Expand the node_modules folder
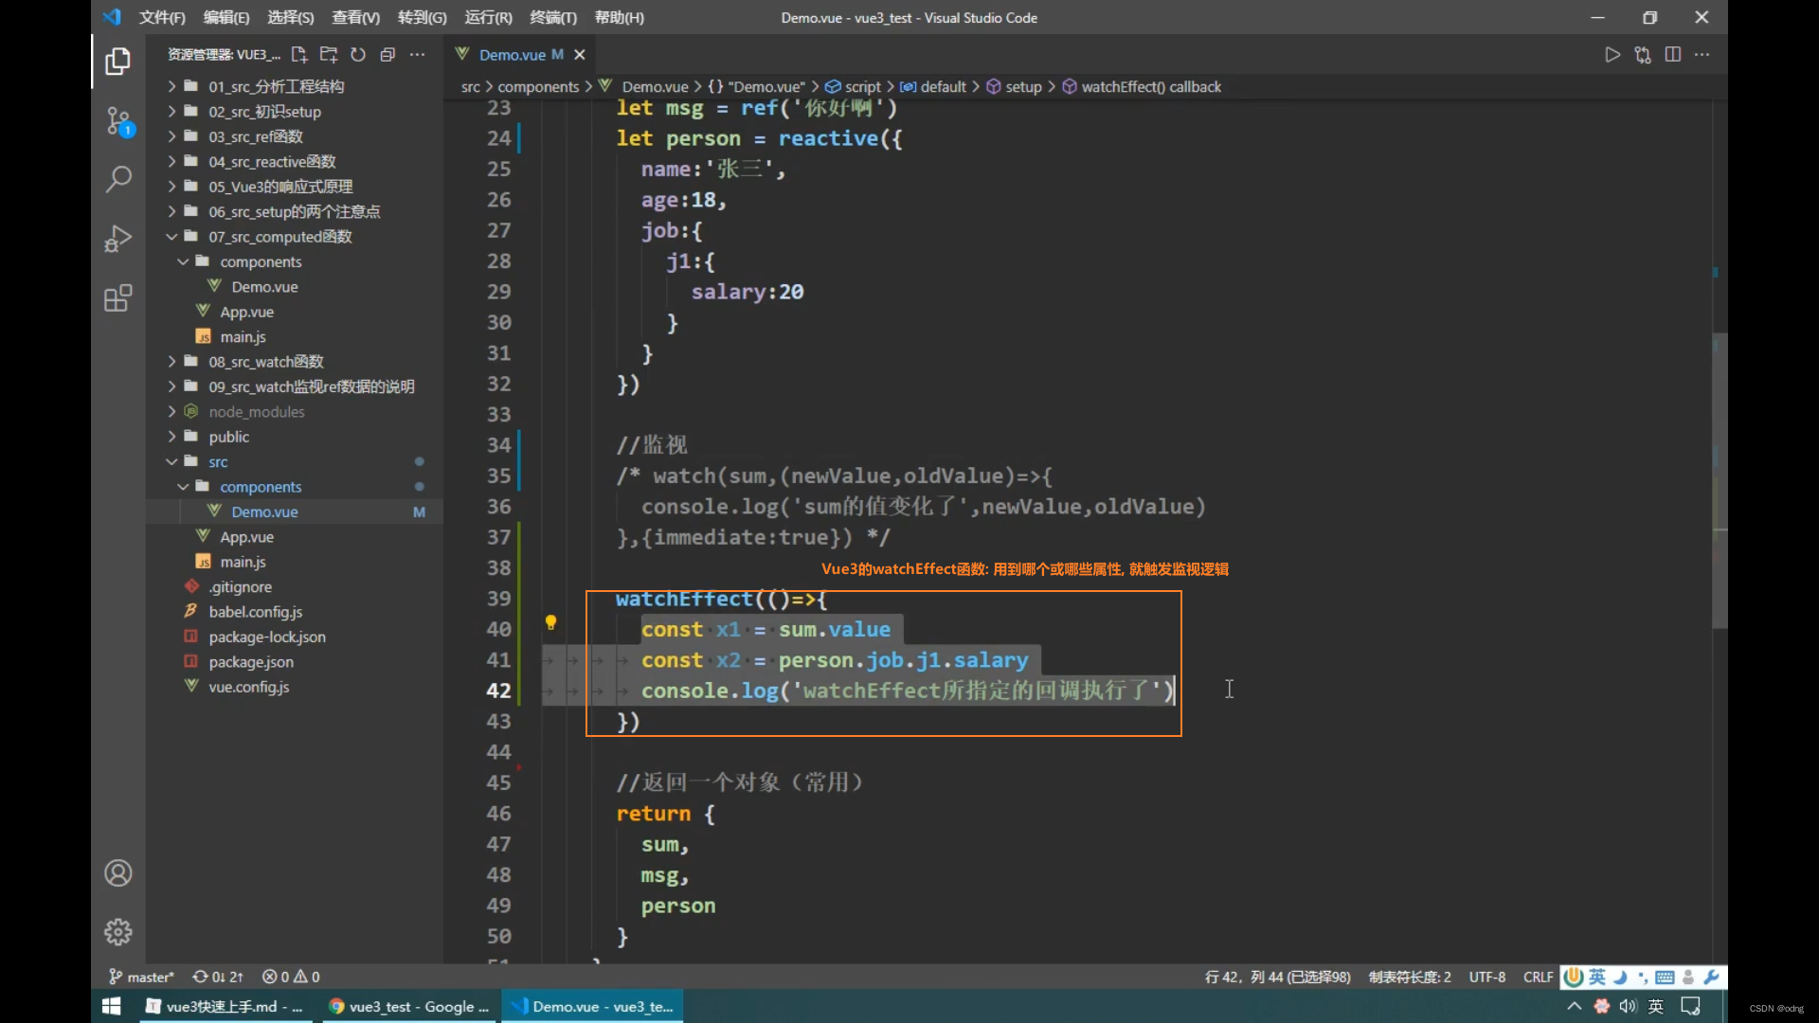Screen dimensions: 1819x1023 [256, 412]
